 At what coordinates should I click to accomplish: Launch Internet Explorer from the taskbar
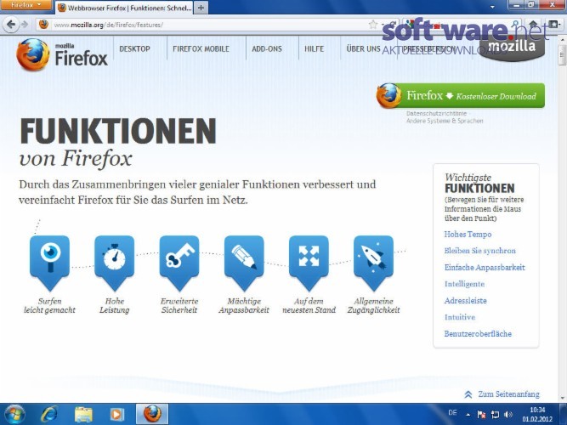tap(49, 414)
